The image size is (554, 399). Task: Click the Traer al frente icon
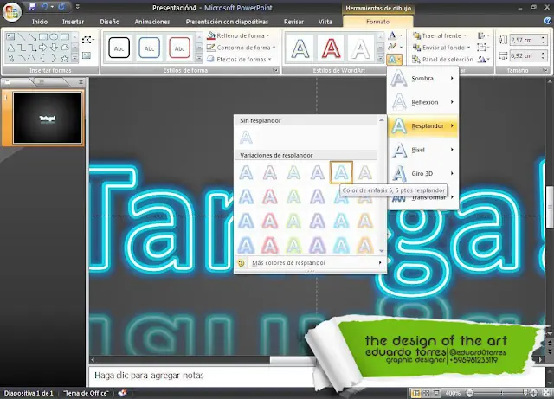(x=417, y=36)
